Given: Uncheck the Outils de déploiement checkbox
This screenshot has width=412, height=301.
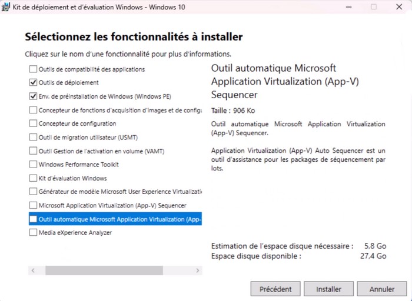Looking at the screenshot, I should point(33,83).
